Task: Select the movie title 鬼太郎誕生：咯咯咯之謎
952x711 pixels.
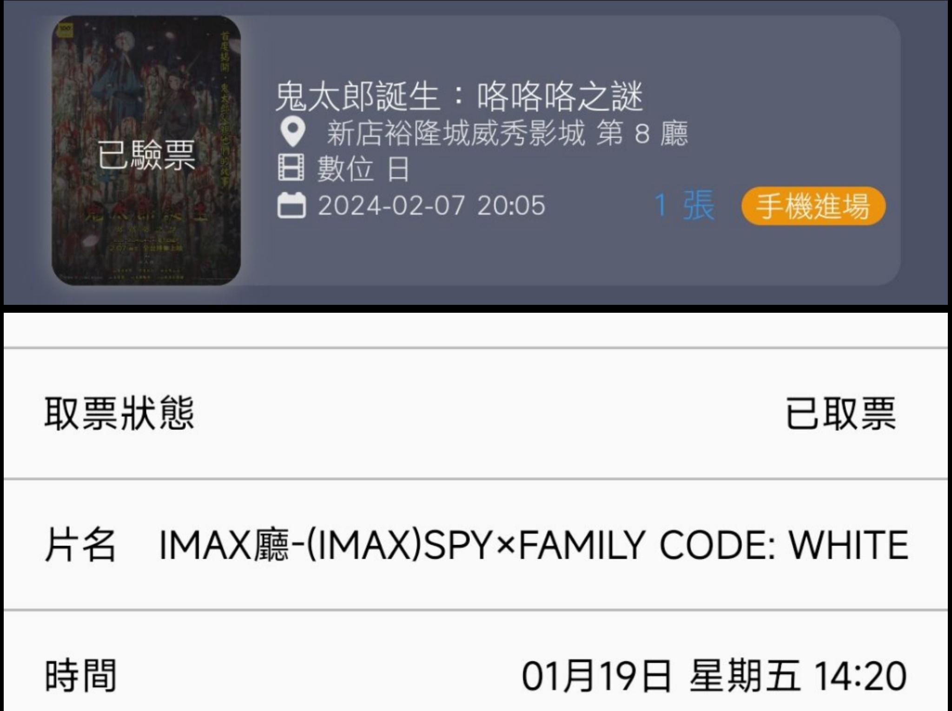Action: pyautogui.click(x=459, y=97)
